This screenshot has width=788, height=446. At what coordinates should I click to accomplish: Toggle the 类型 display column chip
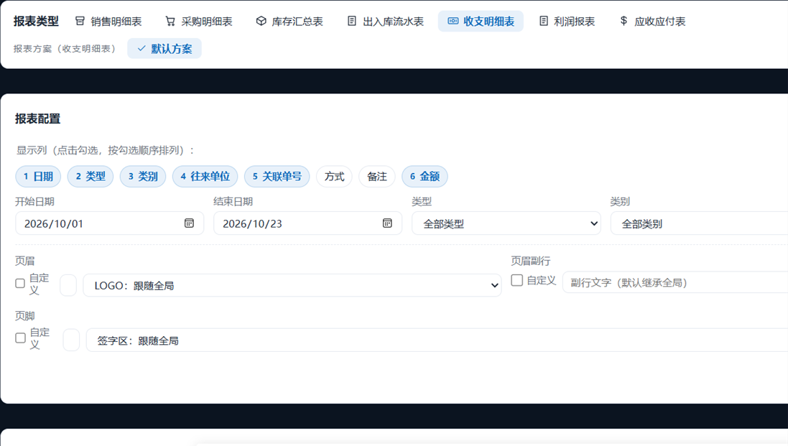[91, 176]
